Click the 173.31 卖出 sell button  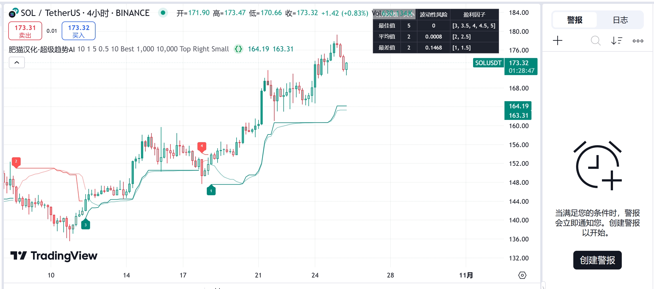click(25, 31)
